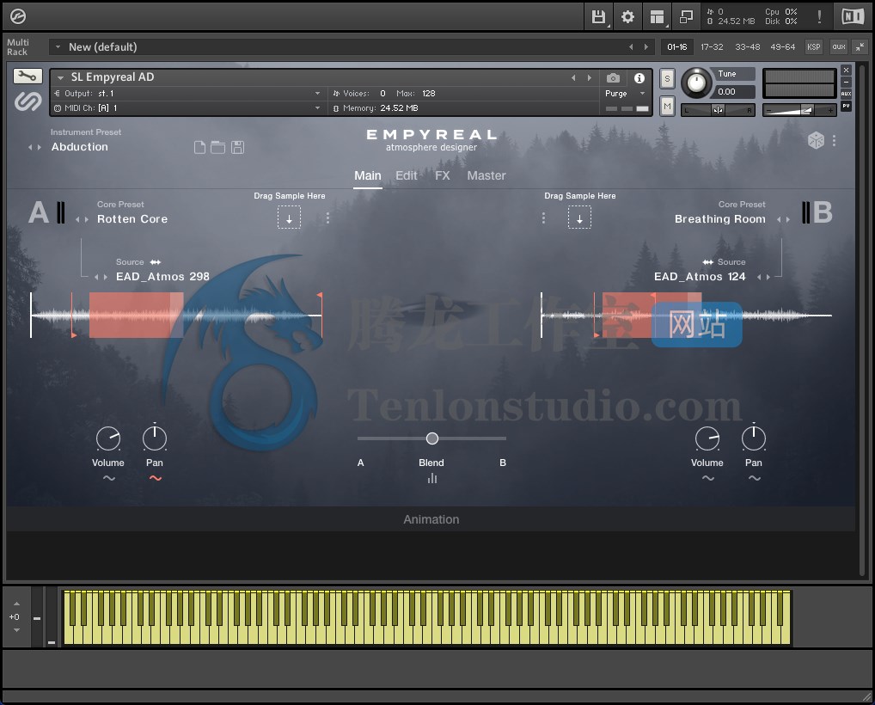
Task: Toggle layer A on/off letter
Action: (x=39, y=212)
